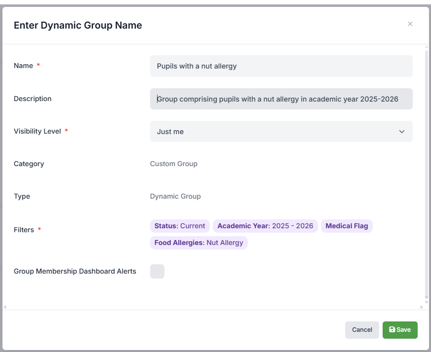431x352 pixels.
Task: Click the Medical Flag filter tag
Action: coord(347,226)
